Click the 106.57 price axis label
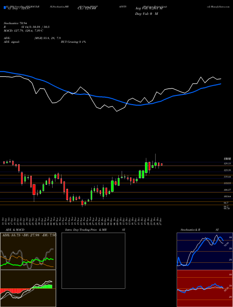Viewport: 233px width, 307px height. tap(227, 190)
